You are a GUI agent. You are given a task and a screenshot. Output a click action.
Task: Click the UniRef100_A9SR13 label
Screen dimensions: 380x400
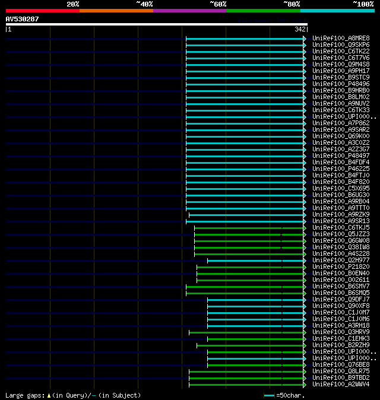pyautogui.click(x=341, y=221)
